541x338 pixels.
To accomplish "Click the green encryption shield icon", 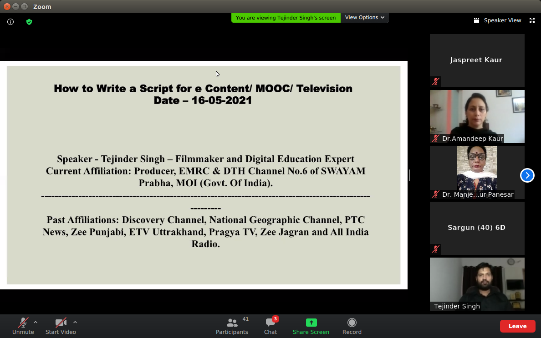I will 29,22.
